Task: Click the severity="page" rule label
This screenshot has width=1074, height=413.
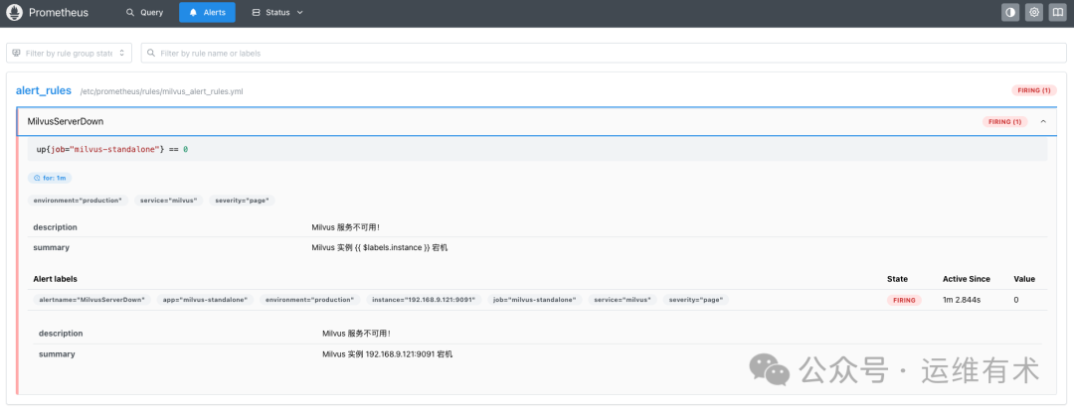Action: coord(242,201)
